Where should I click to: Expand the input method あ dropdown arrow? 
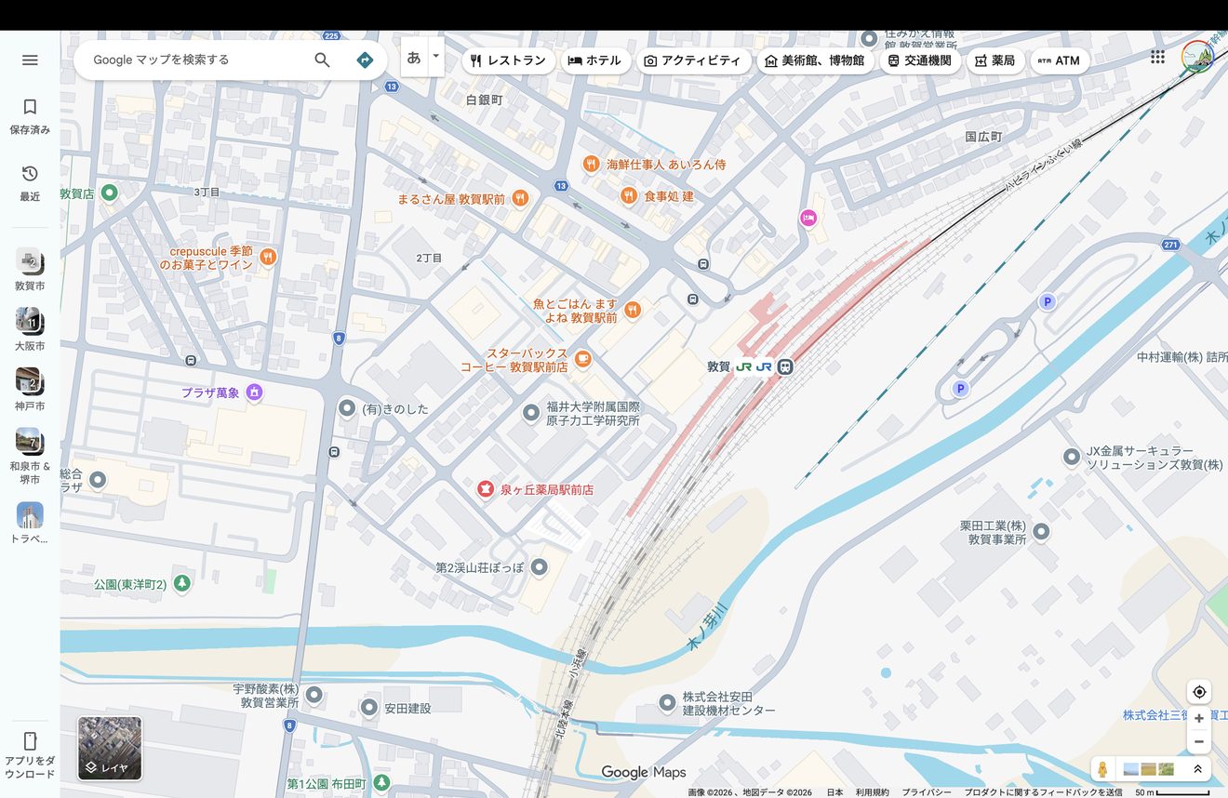point(435,56)
